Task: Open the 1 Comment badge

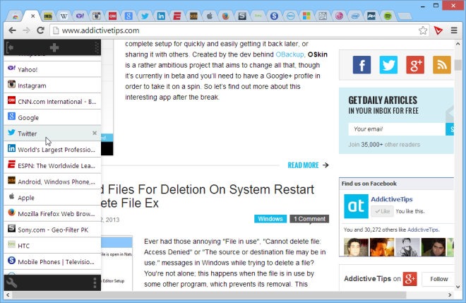Action: 309,219
